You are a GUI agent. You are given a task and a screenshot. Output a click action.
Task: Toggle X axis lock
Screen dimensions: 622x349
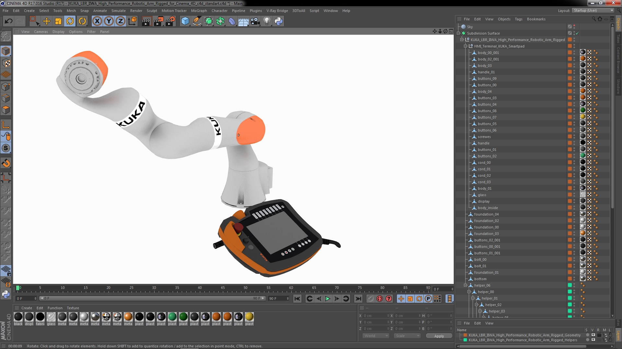(x=97, y=21)
